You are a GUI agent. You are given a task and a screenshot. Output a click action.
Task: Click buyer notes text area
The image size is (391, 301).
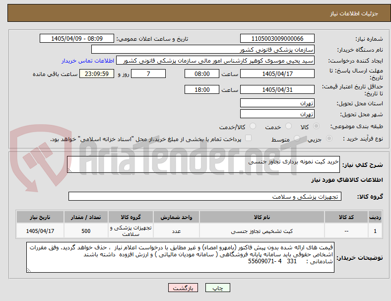(x=180, y=257)
